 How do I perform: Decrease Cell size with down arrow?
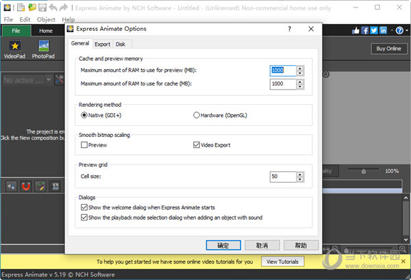(300, 179)
